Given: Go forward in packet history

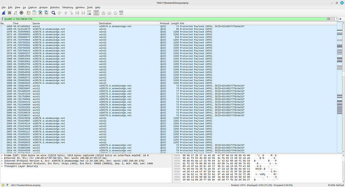Looking at the screenshot, I should coord(66,13).
